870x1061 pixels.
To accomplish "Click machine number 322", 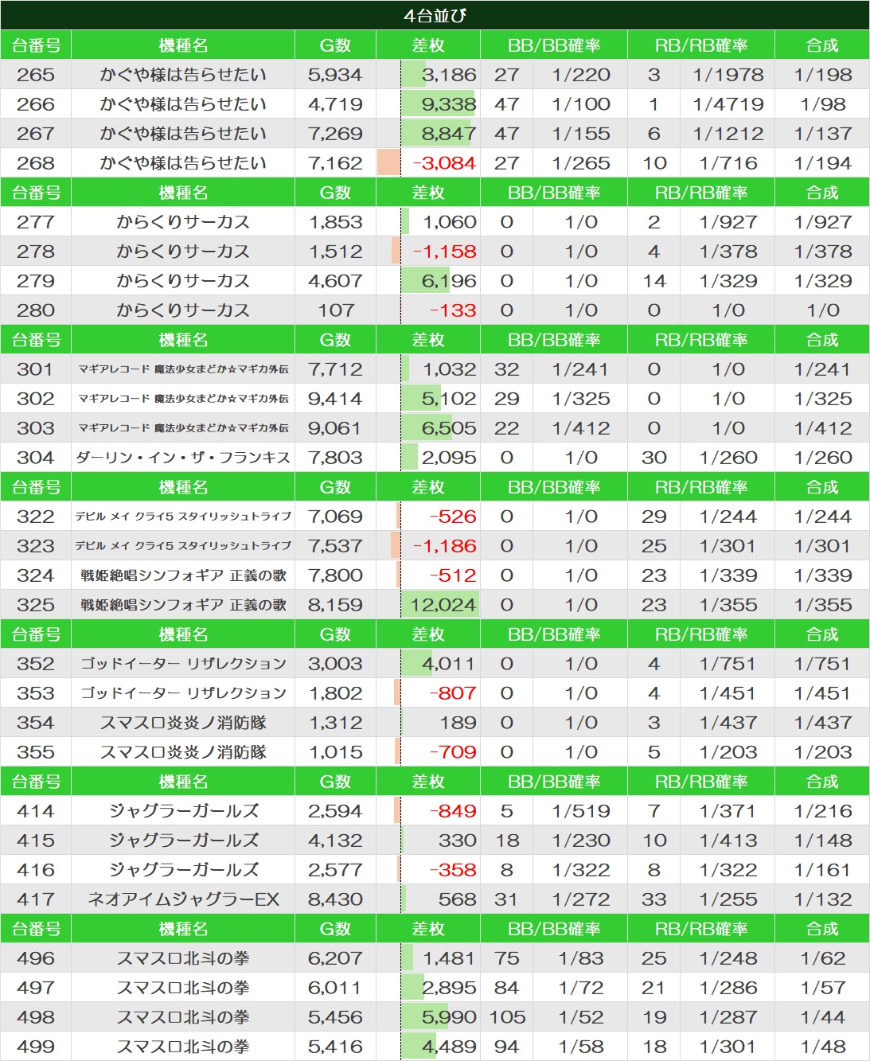I will [x=36, y=517].
